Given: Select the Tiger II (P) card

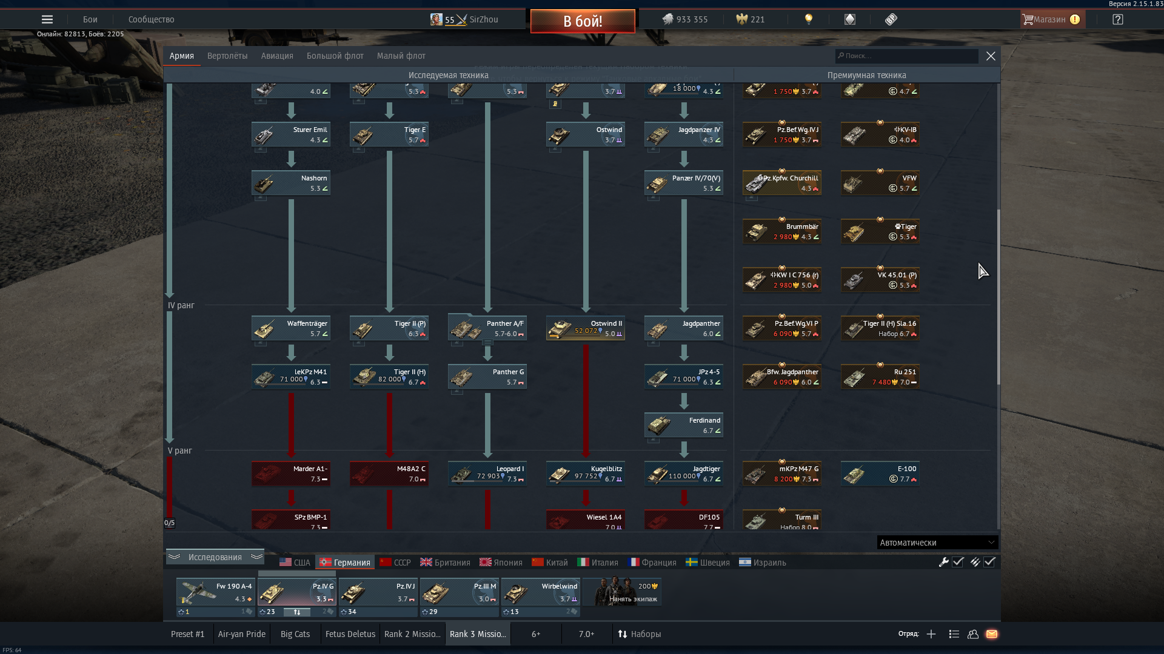Looking at the screenshot, I should pos(389,328).
